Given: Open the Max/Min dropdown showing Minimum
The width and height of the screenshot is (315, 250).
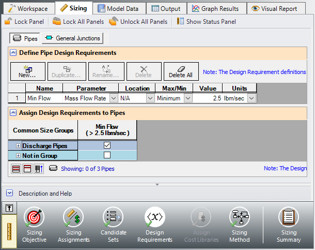Looking at the screenshot, I should 188,98.
